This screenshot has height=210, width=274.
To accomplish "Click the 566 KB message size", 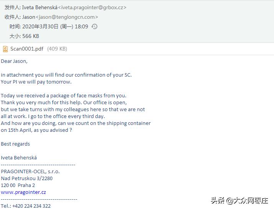I will (x=31, y=36).
